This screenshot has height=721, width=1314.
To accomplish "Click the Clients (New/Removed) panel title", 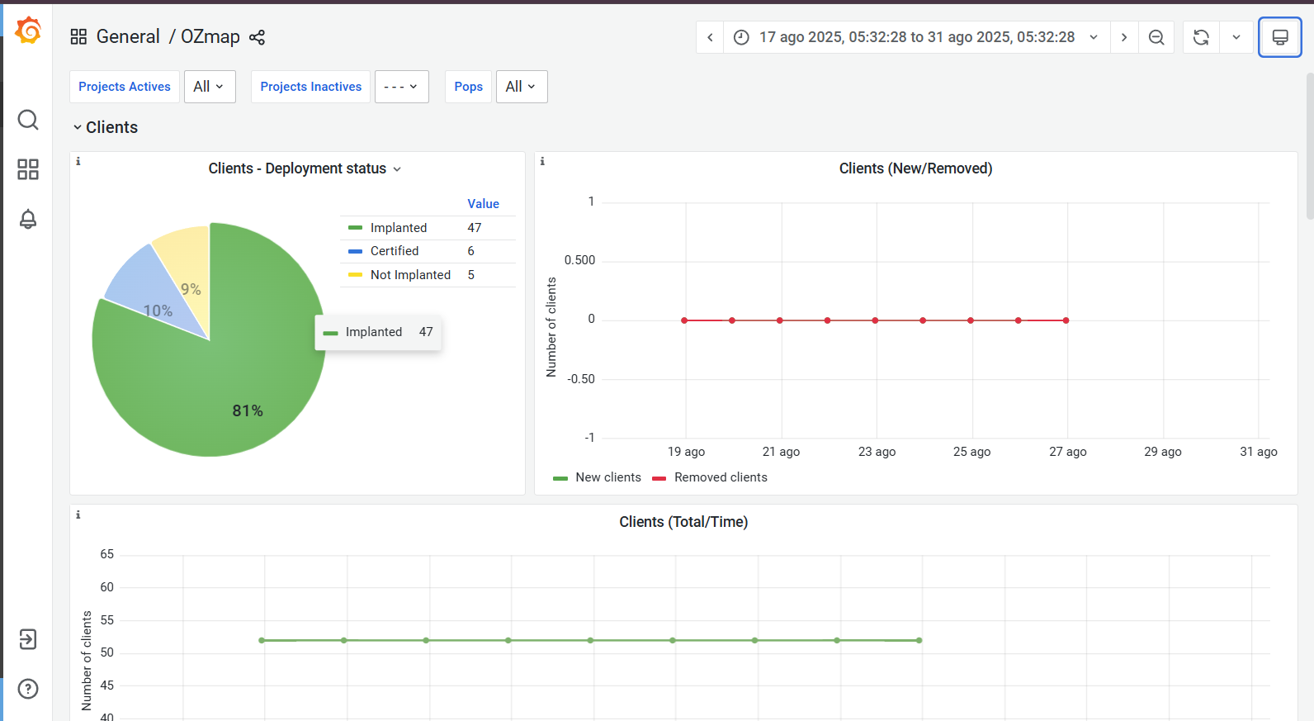I will coord(915,168).
